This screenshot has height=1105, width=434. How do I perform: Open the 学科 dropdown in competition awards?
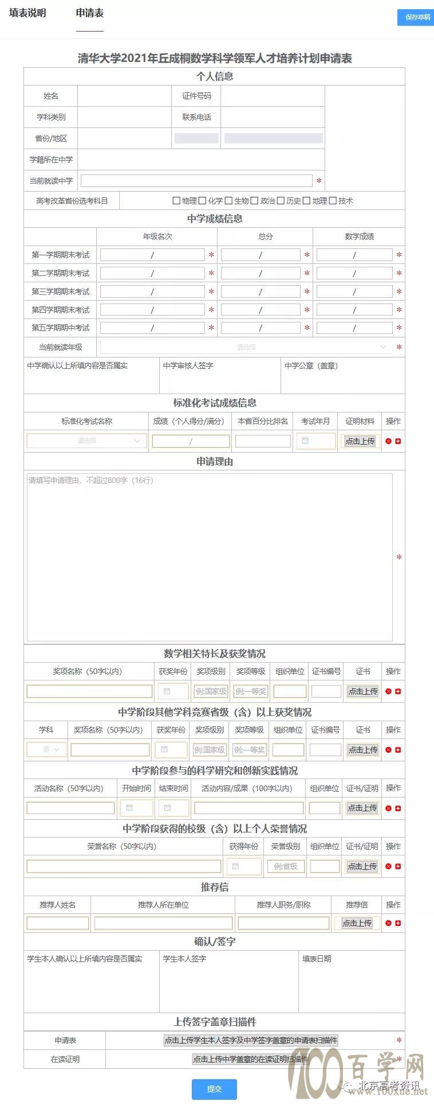coord(46,749)
